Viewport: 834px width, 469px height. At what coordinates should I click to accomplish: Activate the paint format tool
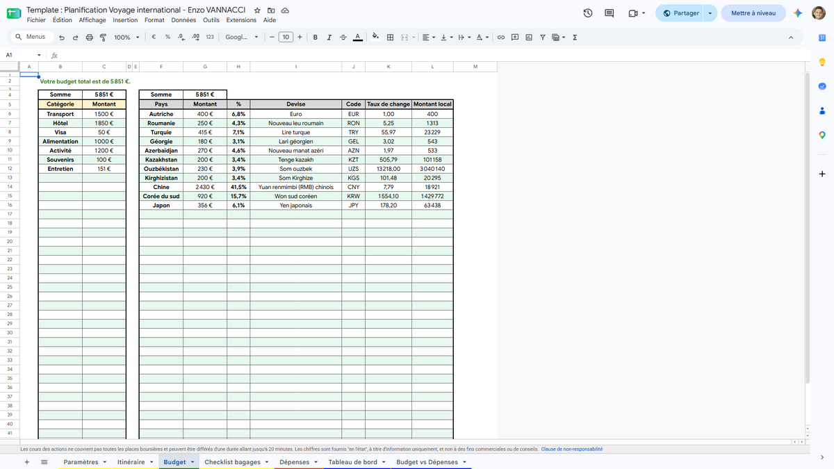click(x=103, y=38)
